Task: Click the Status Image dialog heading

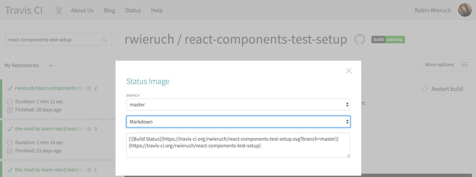Action: point(147,82)
